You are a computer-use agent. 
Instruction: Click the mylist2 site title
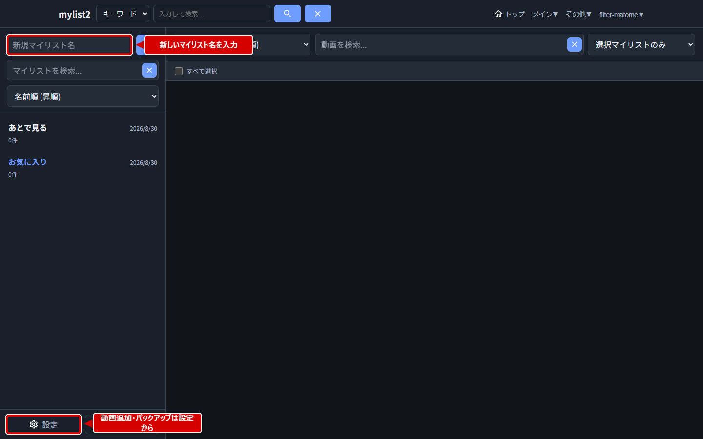tap(74, 14)
